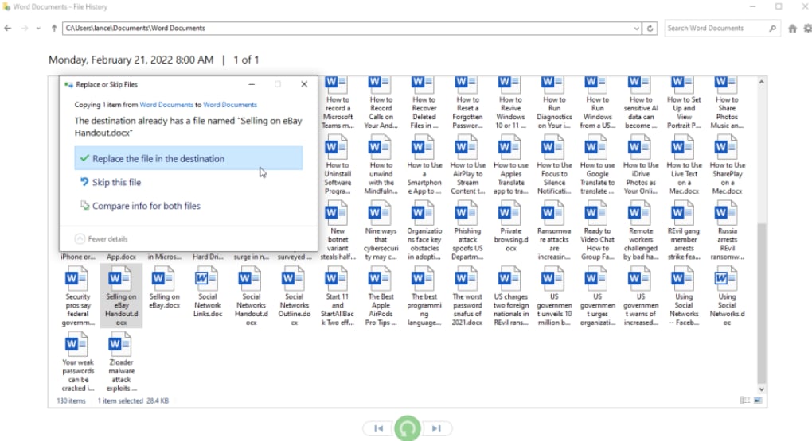
Task: Refresh the Word Documents folder view
Action: click(x=650, y=29)
